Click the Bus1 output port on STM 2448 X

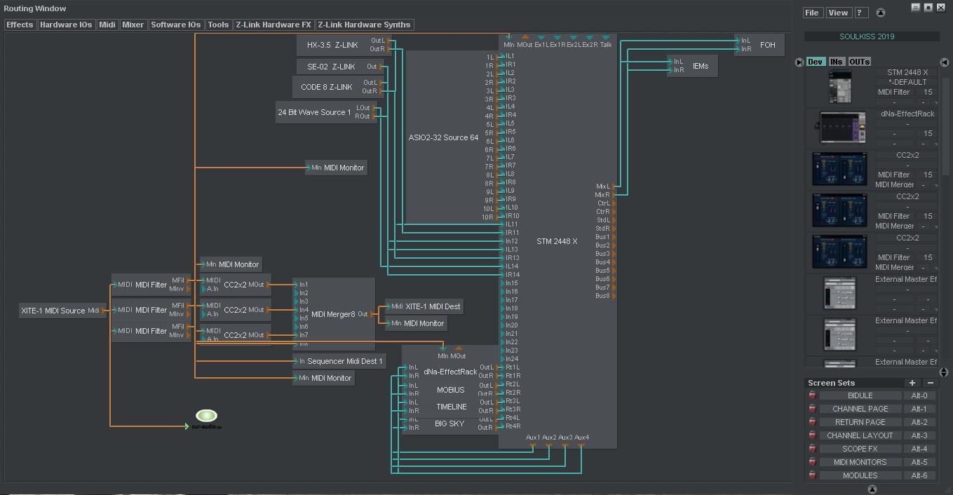[614, 237]
